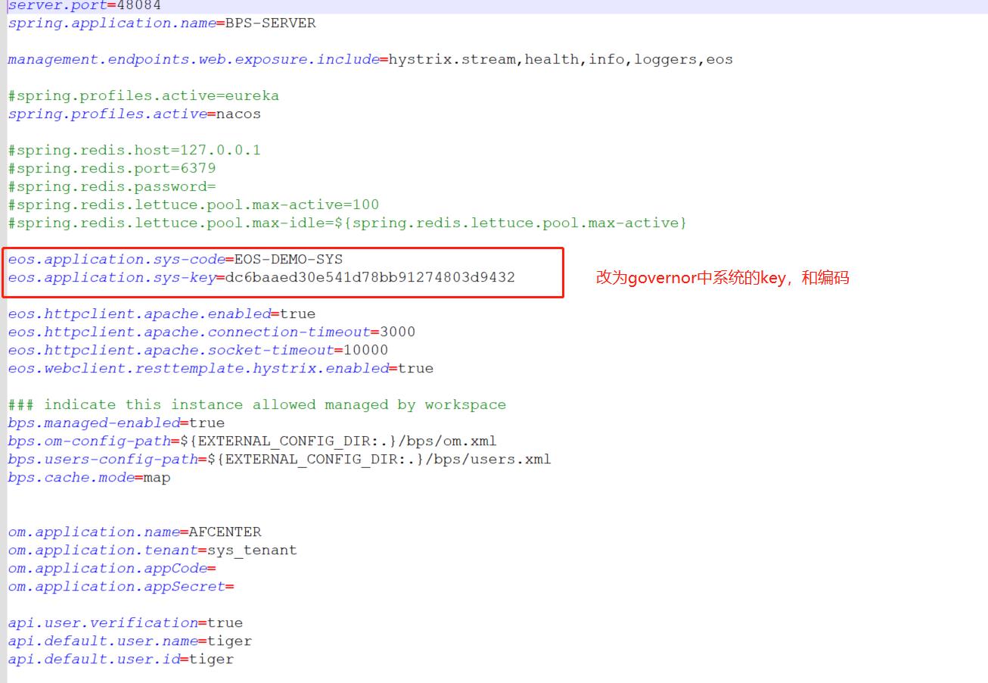Click the AFCENTER application name value

pos(225,532)
